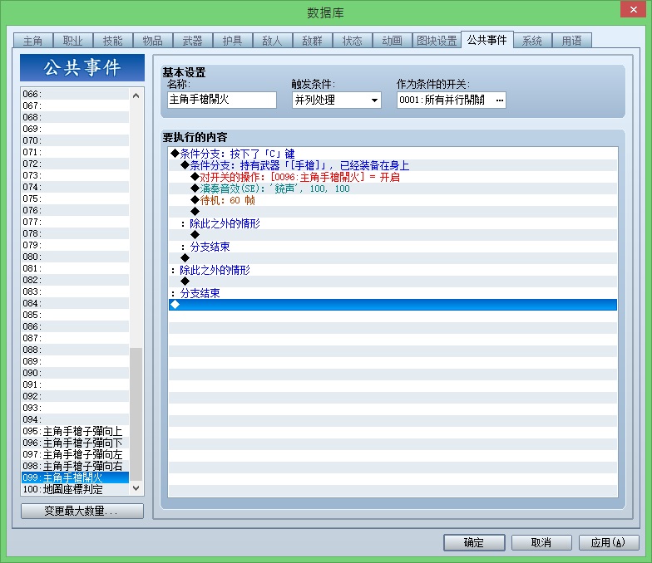
Task: Select event 099:主角手槍開火
Action: [75, 477]
